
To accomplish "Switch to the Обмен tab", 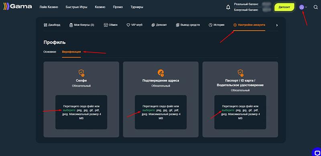I will [111, 25].
